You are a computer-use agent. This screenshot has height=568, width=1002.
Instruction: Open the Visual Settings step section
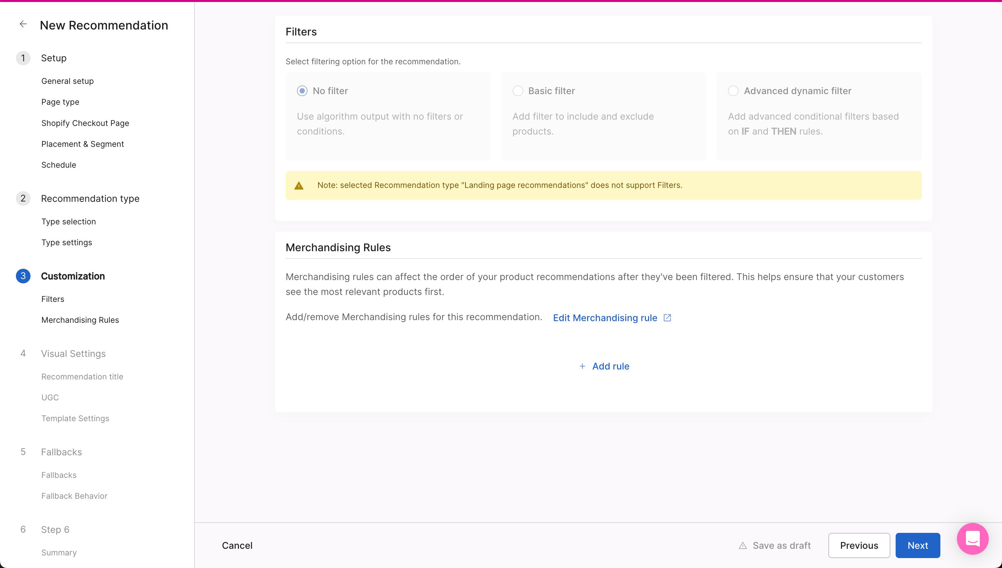73,354
